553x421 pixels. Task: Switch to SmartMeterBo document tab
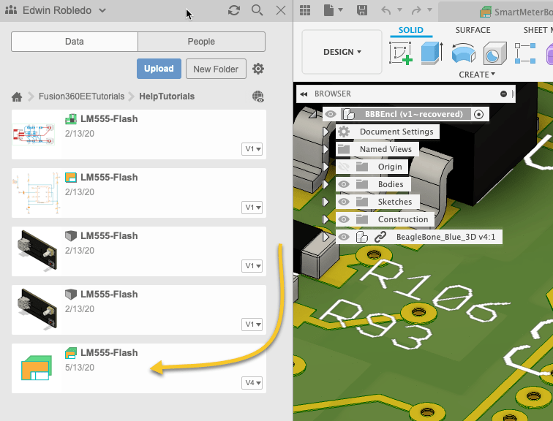(x=516, y=12)
